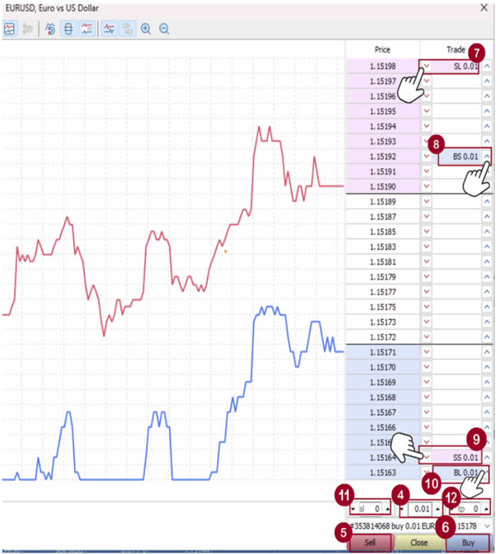Toggle the depth of market table icon
Screen dimensions: 496x554
(x=69, y=29)
